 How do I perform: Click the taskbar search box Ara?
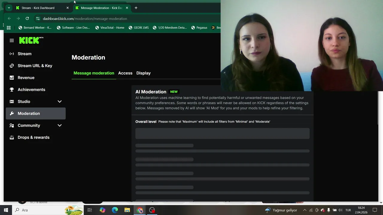pos(48,210)
